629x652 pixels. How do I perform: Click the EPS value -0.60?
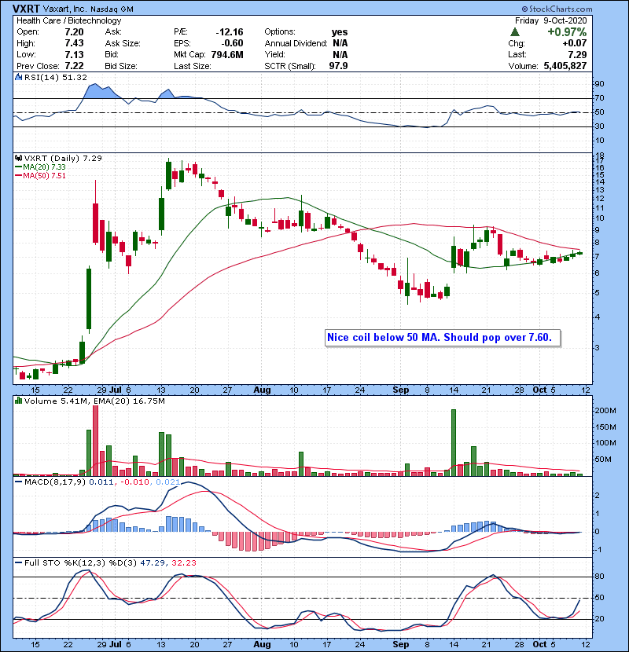(x=232, y=43)
